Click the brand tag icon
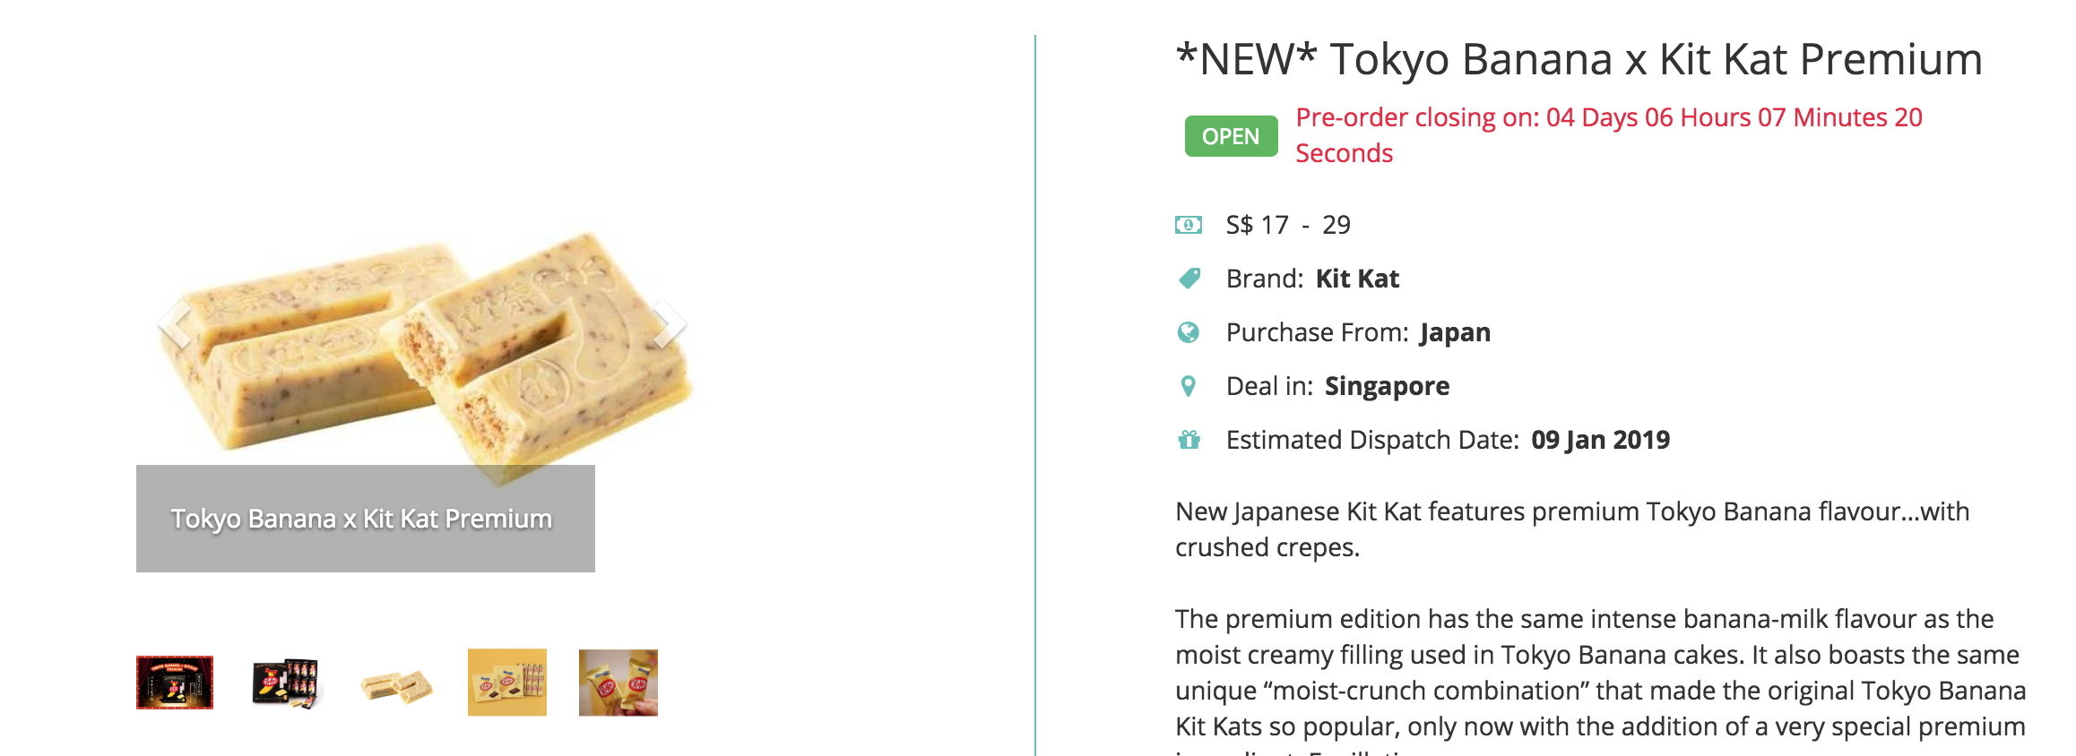Screen dimensions: 2076x756 click(x=1189, y=279)
